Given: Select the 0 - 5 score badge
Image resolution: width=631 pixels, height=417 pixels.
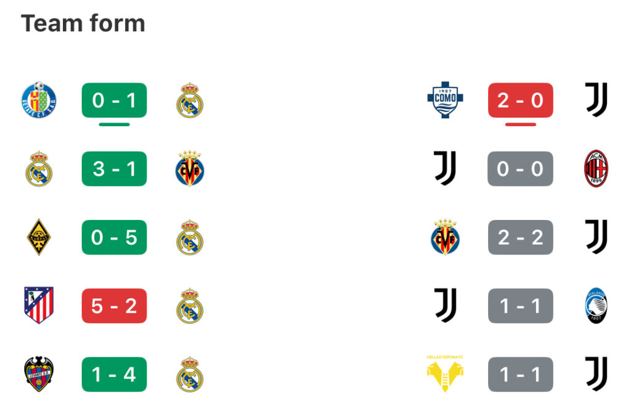Looking at the screenshot, I should coord(114,237).
